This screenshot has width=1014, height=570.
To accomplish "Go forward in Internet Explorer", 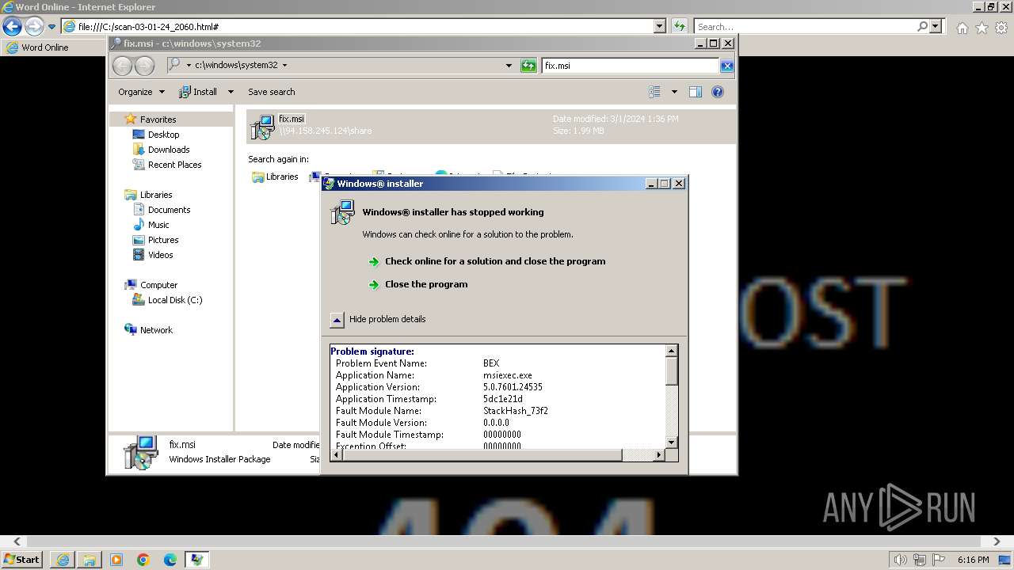I will point(34,26).
